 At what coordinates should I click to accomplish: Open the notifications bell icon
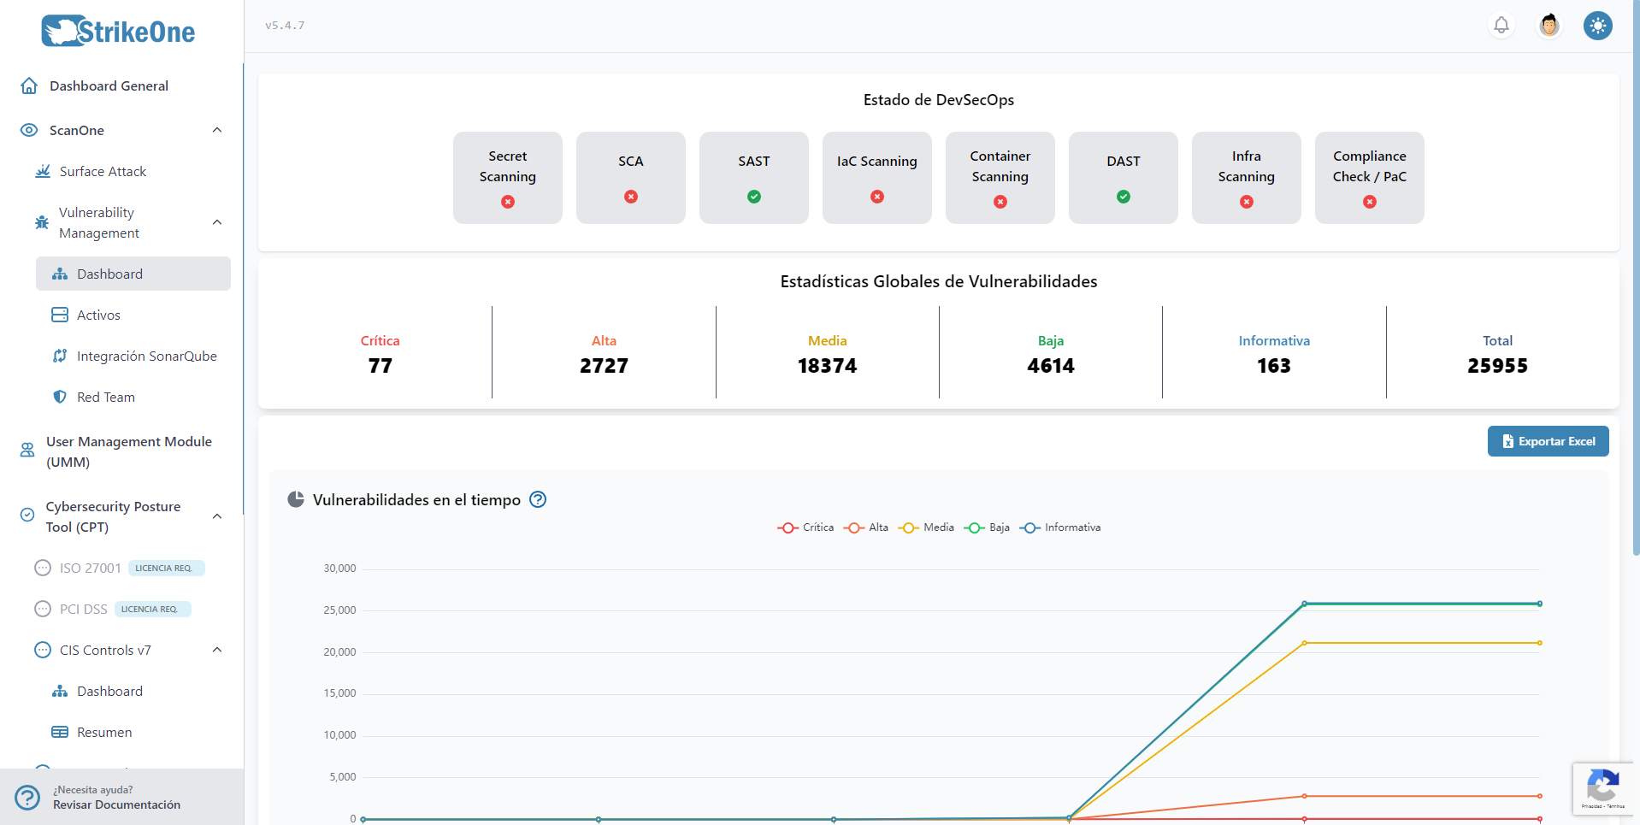click(x=1501, y=25)
